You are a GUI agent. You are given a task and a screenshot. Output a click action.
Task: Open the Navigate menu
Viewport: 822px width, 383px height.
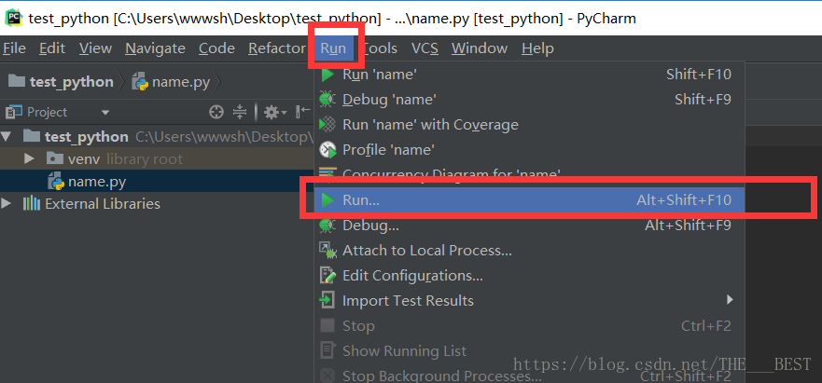[155, 48]
